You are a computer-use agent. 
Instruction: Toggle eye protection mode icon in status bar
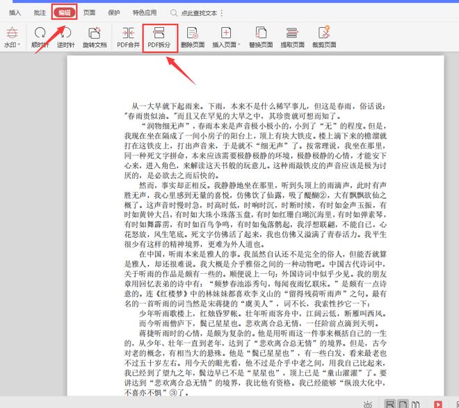tap(368, 405)
